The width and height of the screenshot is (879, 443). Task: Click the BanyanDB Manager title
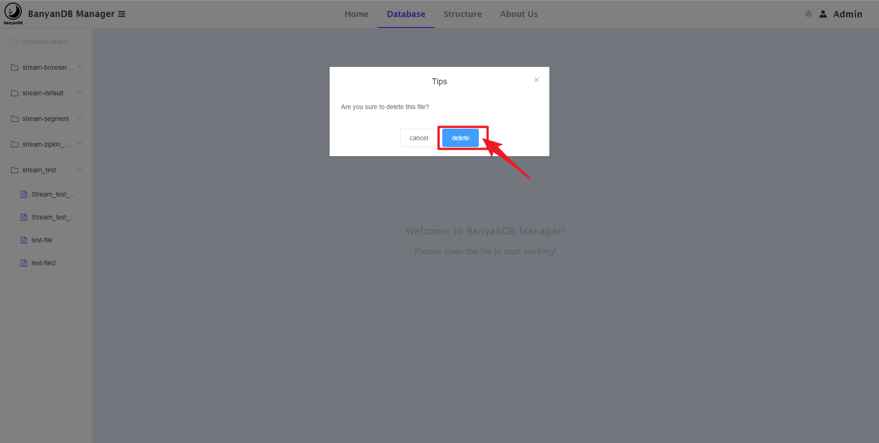click(x=71, y=14)
